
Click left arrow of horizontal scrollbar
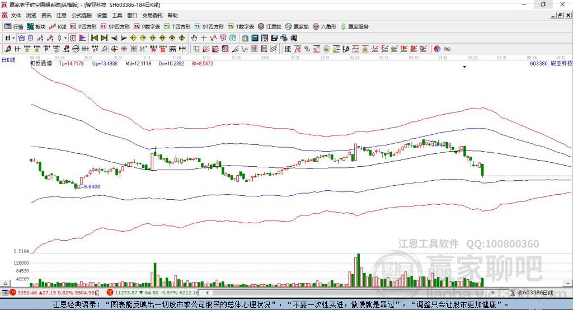[x=207, y=293]
